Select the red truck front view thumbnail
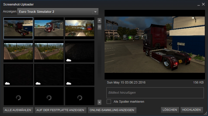Screen dimensions: 208x116 click(49, 28)
